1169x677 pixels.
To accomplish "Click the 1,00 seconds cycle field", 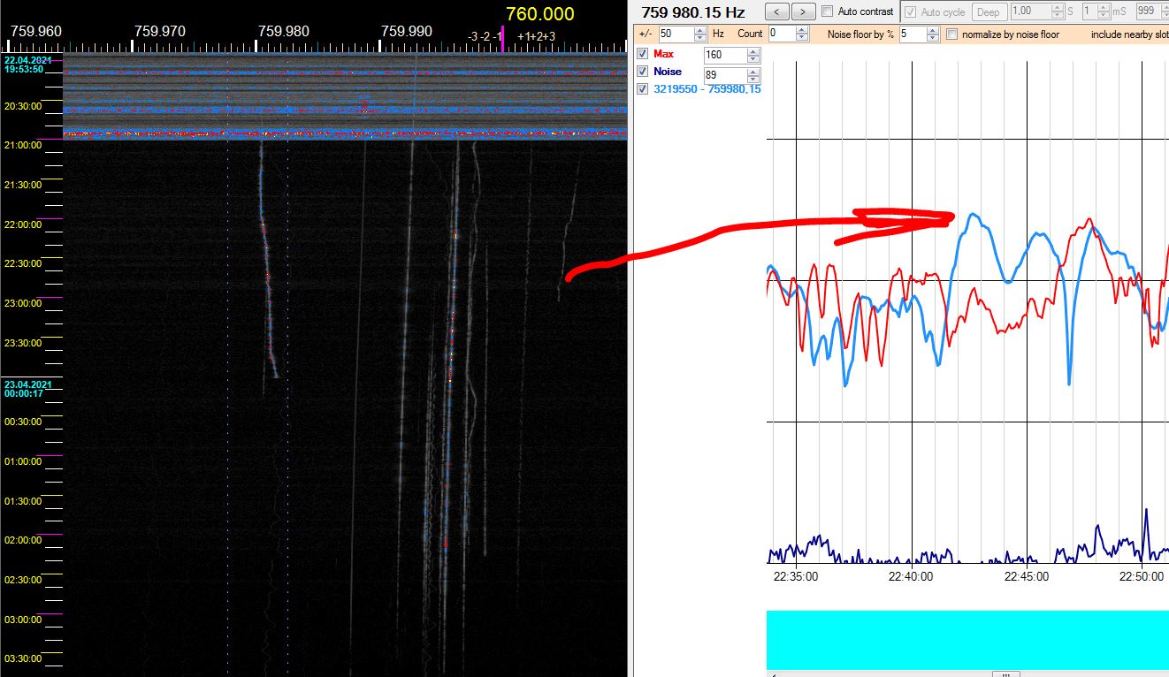I will 1031,11.
